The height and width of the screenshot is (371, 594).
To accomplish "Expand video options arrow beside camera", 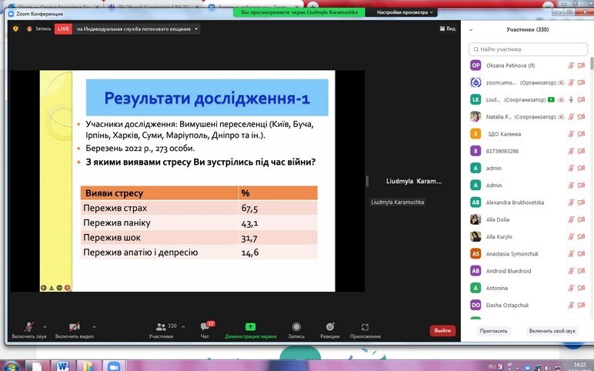I will 95,326.
